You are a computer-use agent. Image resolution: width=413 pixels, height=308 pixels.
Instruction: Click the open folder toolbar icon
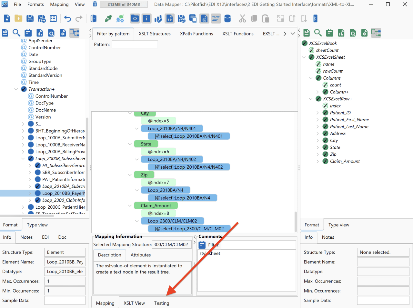(x=18, y=19)
